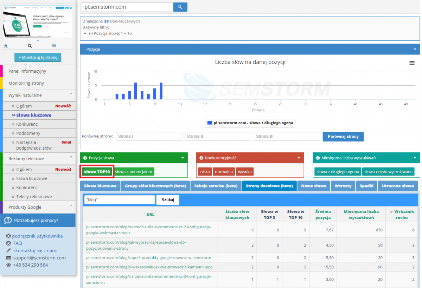Click the globe icon next to podręcznik użytkownika
Screen dimensions: 422x288
point(8,236)
